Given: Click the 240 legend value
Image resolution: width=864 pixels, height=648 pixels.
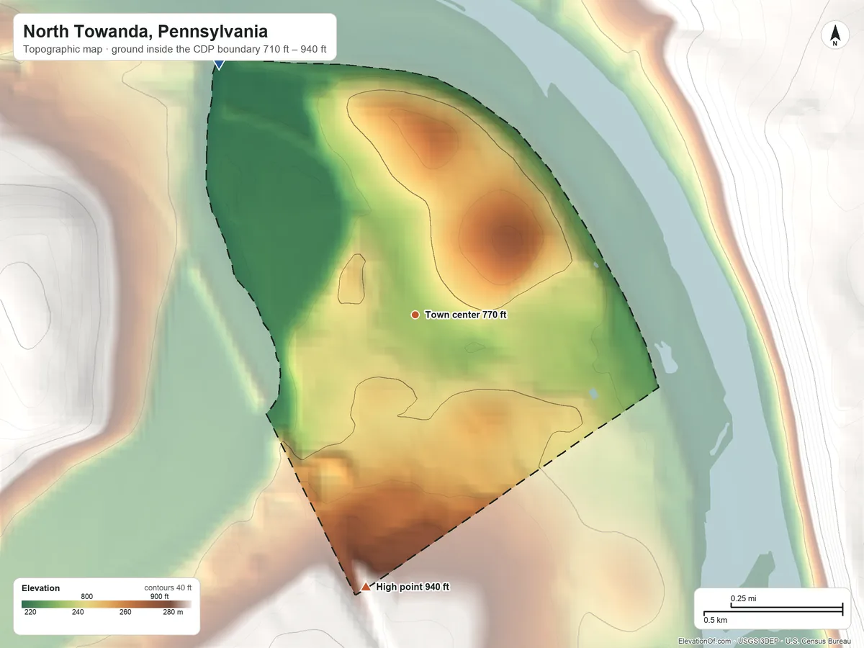Looking at the screenshot, I should 78,613.
